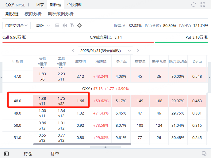Viewport: 211px width, 158px height.
Task: Sort by 隐含波动率 column header
Action: tap(178, 62)
